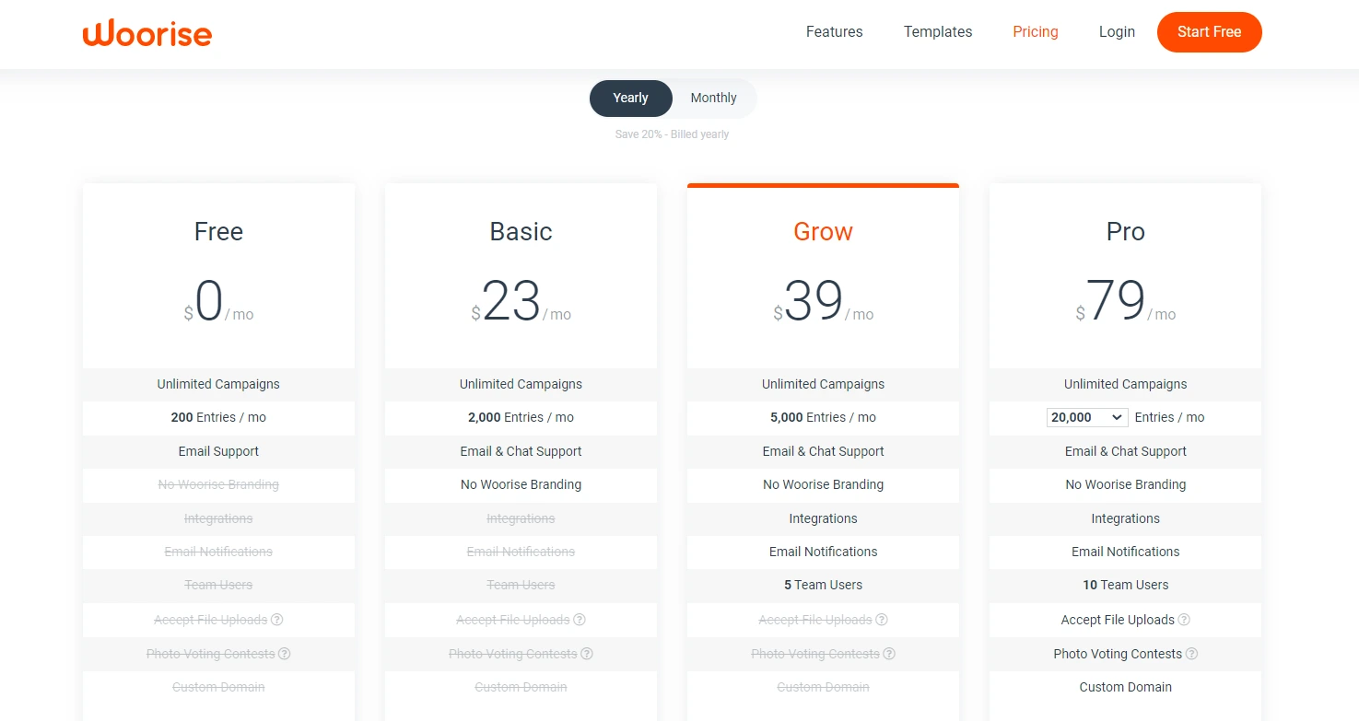1359x721 pixels.
Task: Click struck-out 'No Woorise Branding' in Free plan
Action: click(218, 484)
